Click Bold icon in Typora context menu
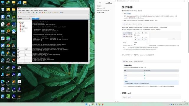Screen dimensions: 189x106 135,38
